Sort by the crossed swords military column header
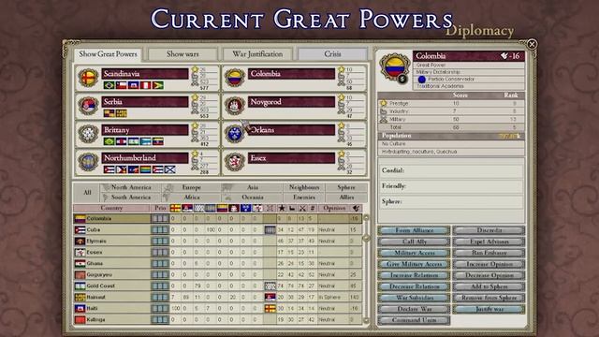 (x=302, y=208)
